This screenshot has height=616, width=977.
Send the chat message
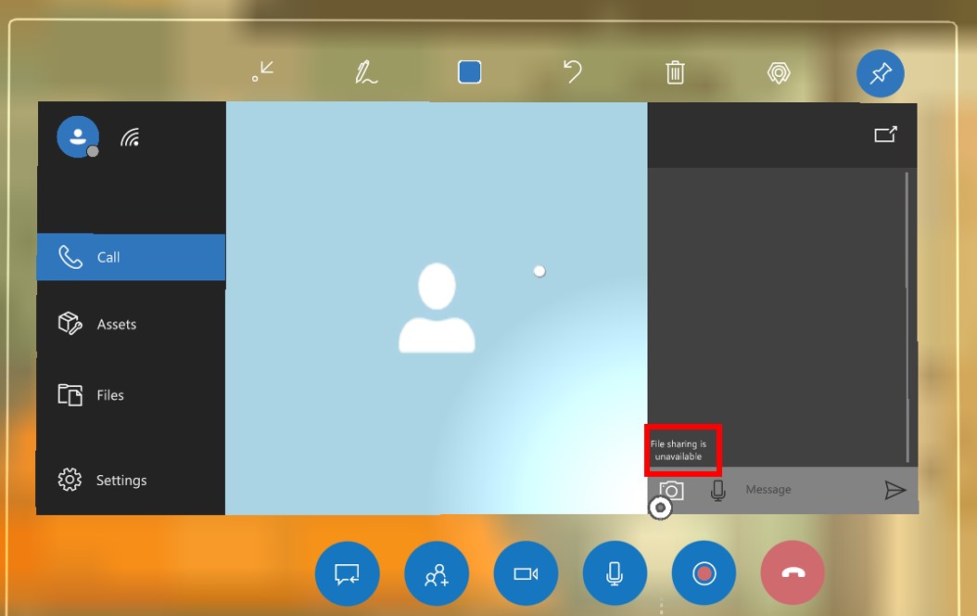tap(895, 489)
